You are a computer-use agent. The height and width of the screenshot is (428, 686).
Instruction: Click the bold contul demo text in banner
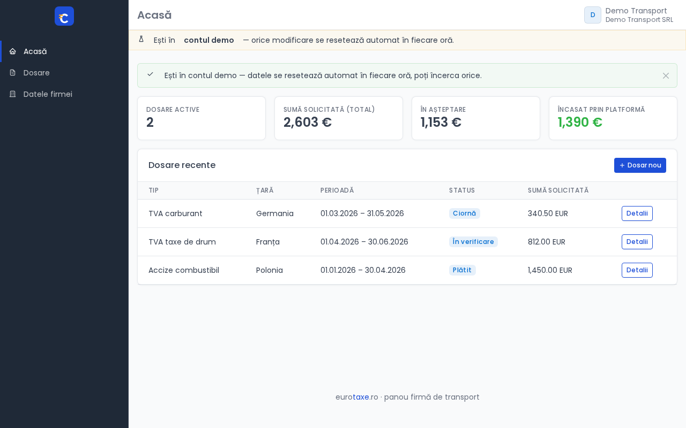point(209,40)
